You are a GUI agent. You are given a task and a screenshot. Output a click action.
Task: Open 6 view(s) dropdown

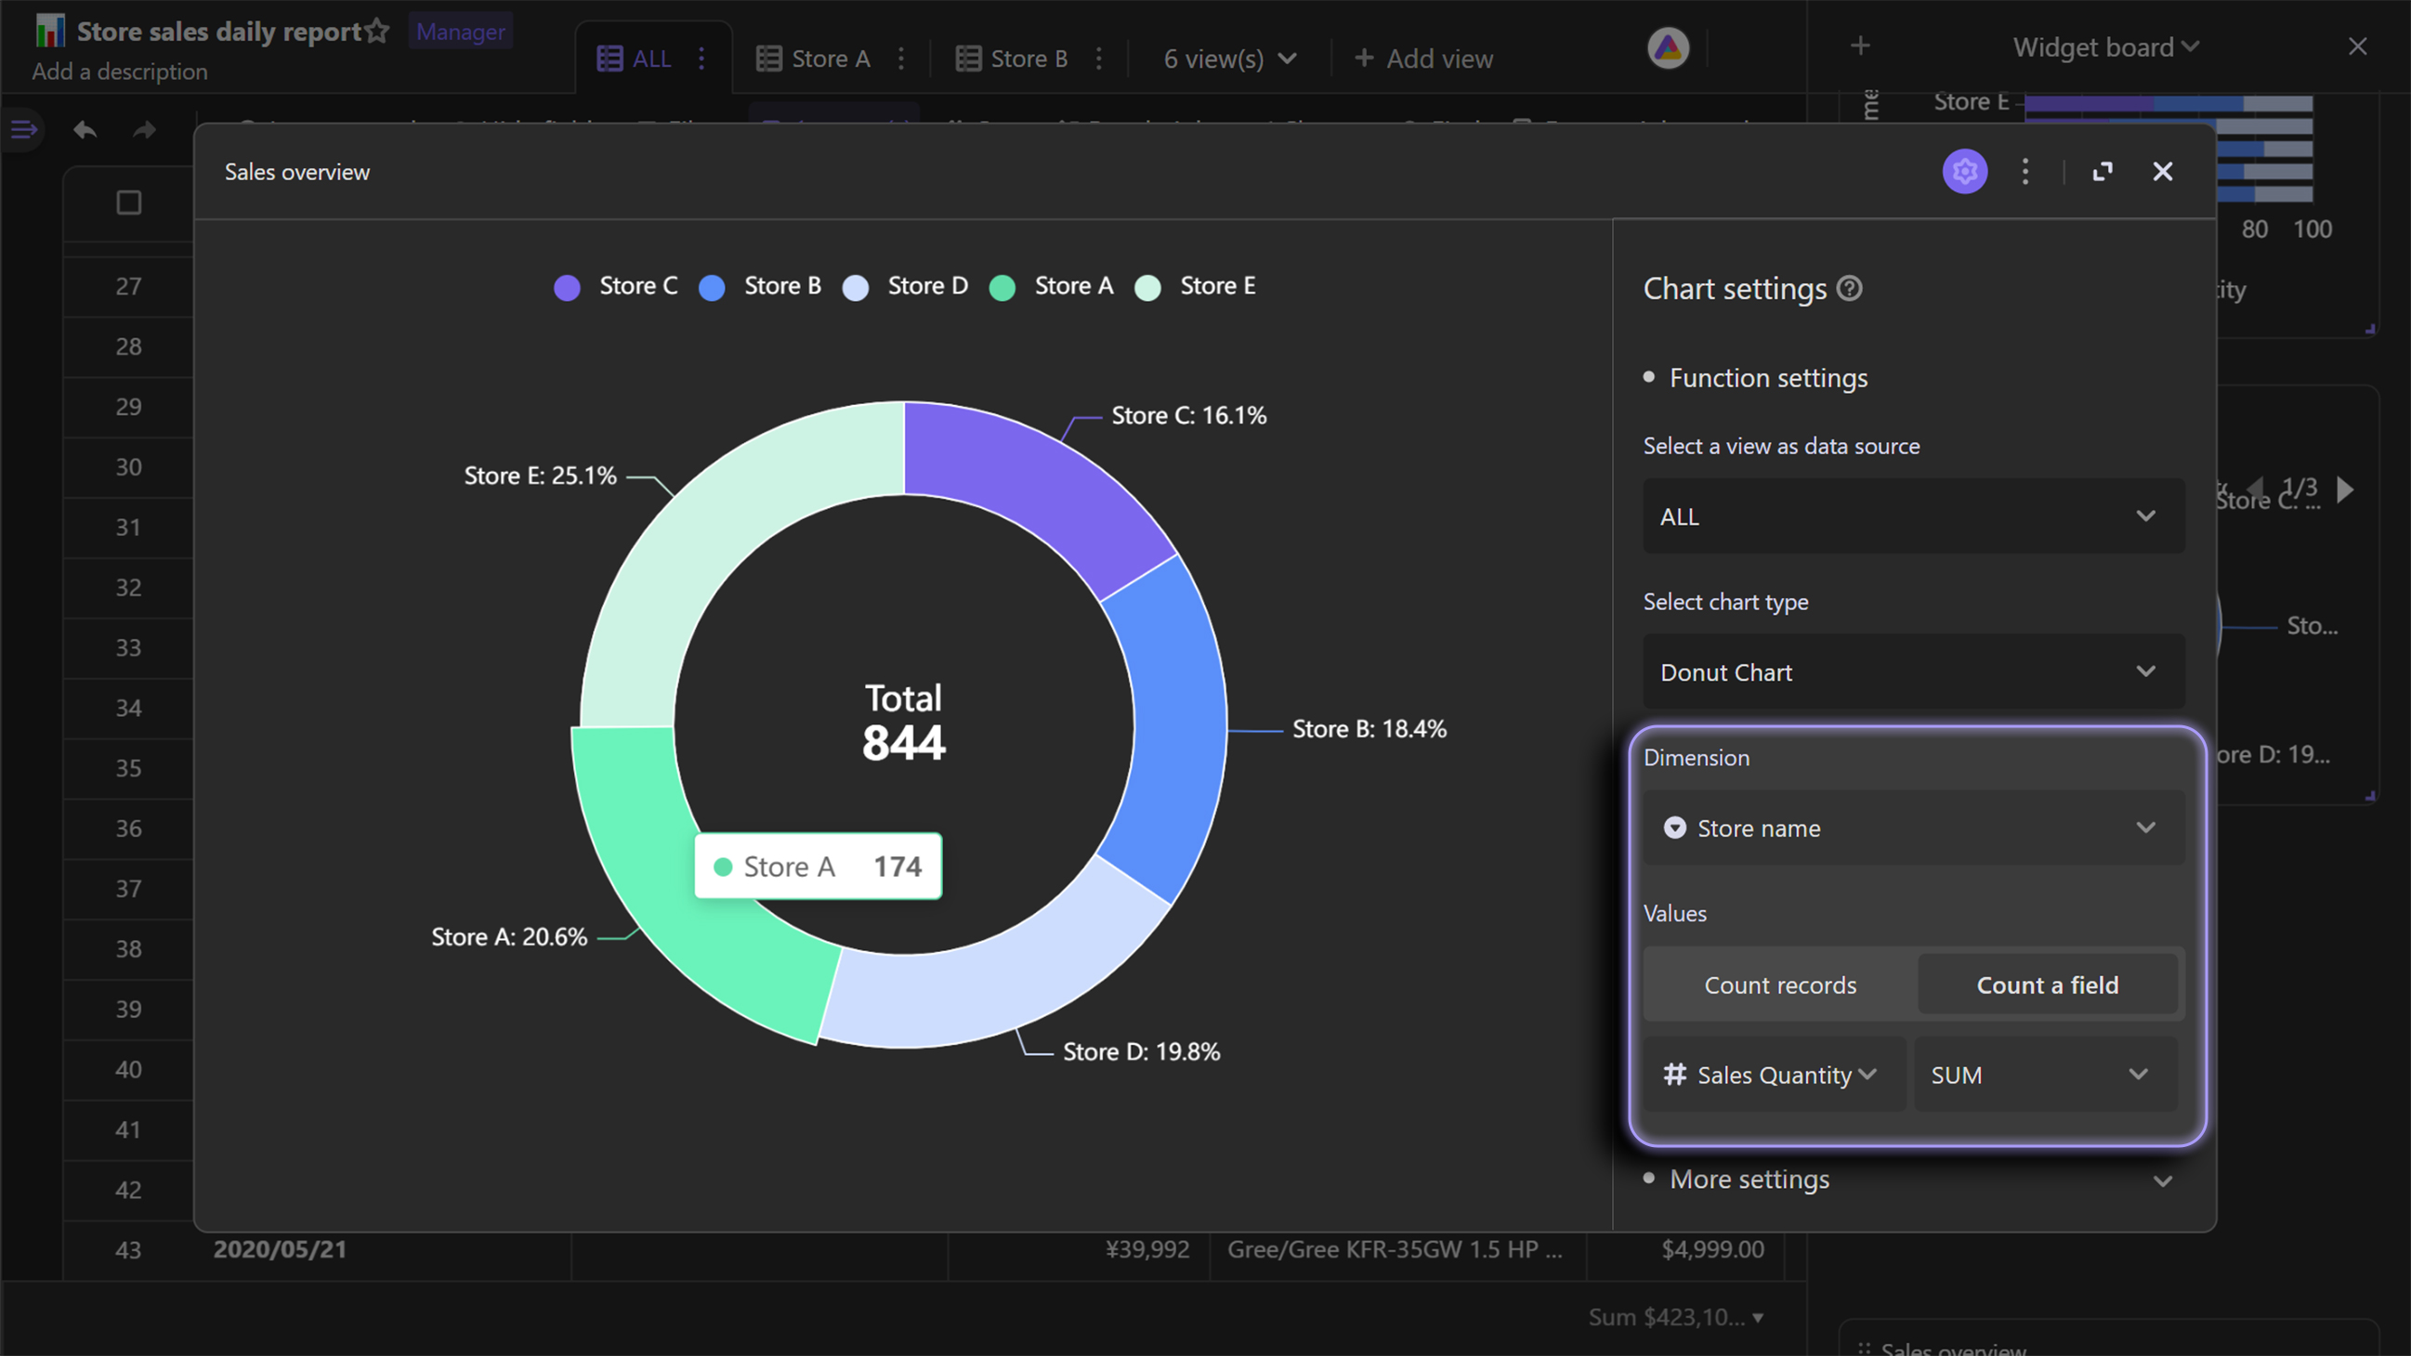(1230, 59)
